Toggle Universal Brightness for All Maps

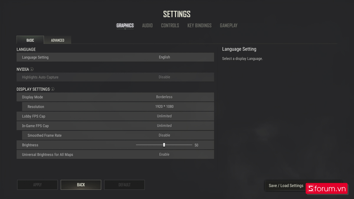pos(164,154)
